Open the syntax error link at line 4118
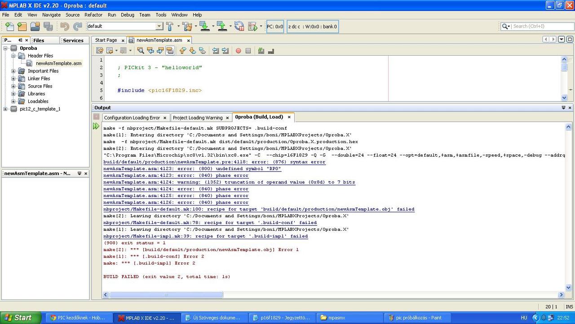Screen dimensions: 575x324 point(214,162)
